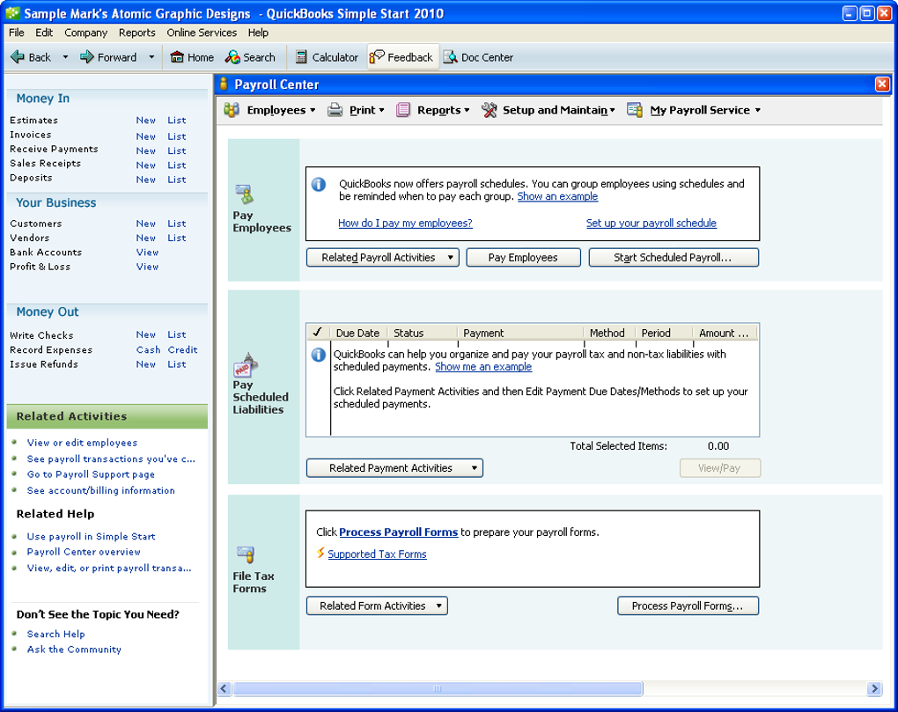Sort by Due Date column header
Screen dimensions: 898x712
click(x=358, y=333)
